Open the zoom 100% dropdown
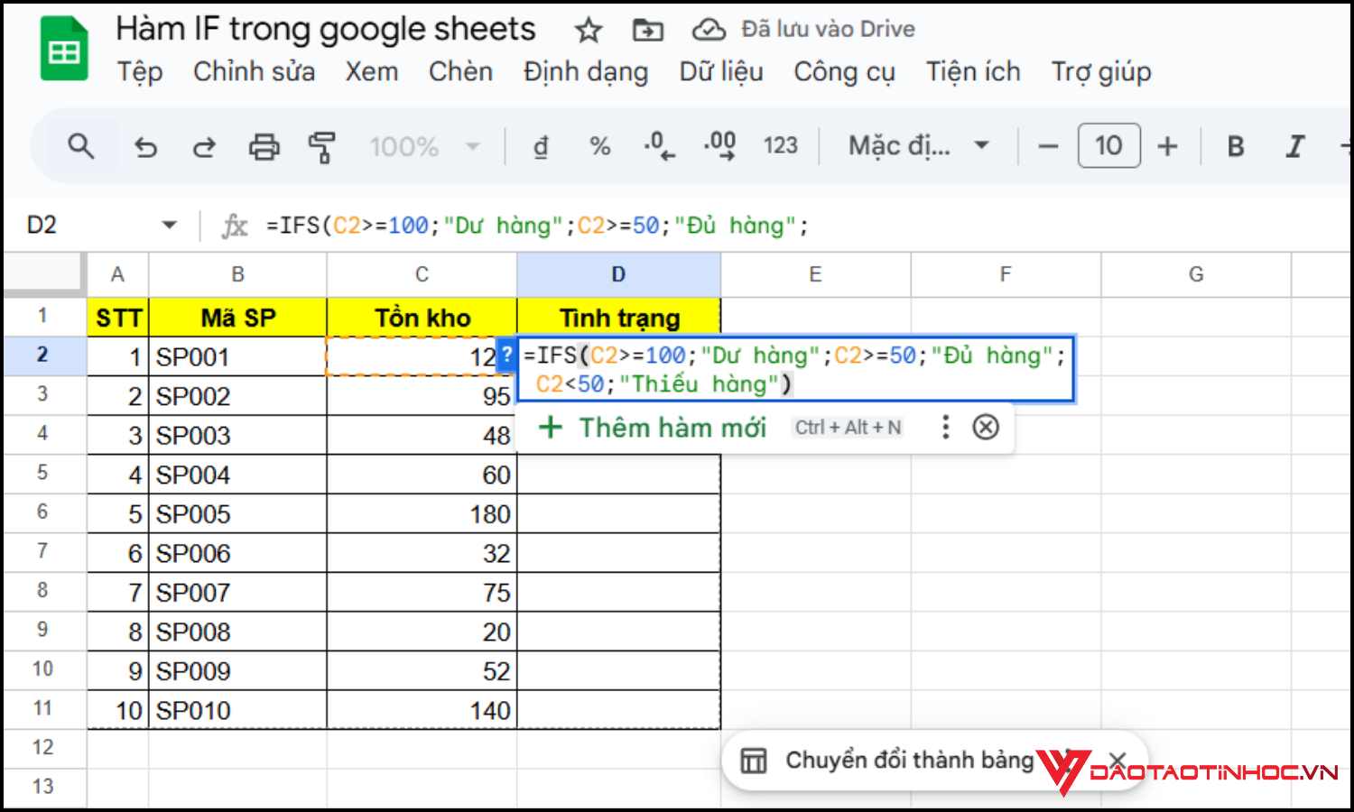 [x=424, y=146]
